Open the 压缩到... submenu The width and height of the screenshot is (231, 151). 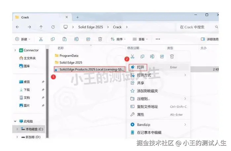[x=158, y=99]
